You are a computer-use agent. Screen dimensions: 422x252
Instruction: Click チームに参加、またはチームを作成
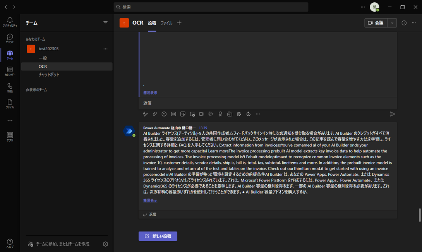(59, 244)
